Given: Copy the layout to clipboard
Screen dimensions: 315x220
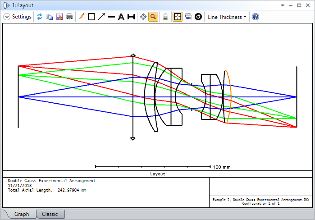Looking at the screenshot, I should coord(50,17).
